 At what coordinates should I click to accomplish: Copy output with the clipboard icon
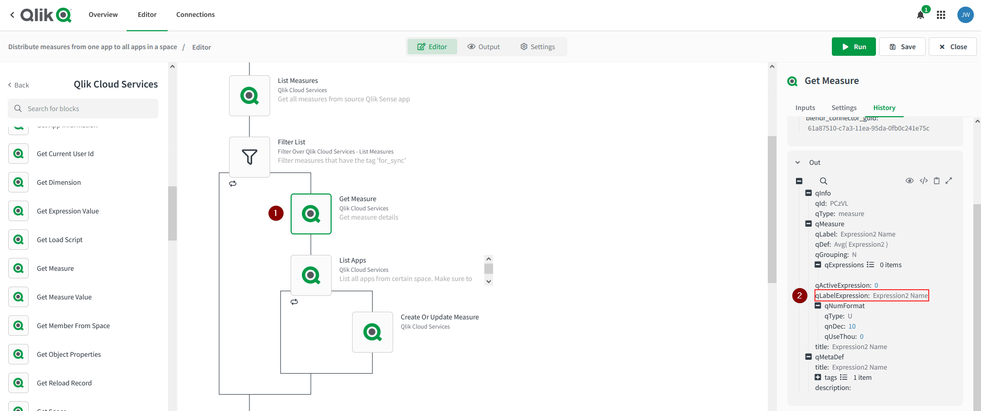(936, 180)
